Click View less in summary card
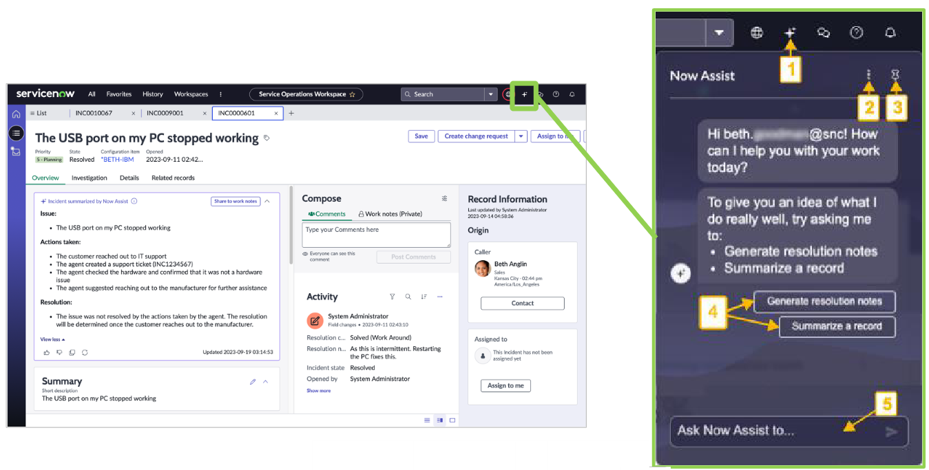The image size is (929, 470). tap(52, 339)
